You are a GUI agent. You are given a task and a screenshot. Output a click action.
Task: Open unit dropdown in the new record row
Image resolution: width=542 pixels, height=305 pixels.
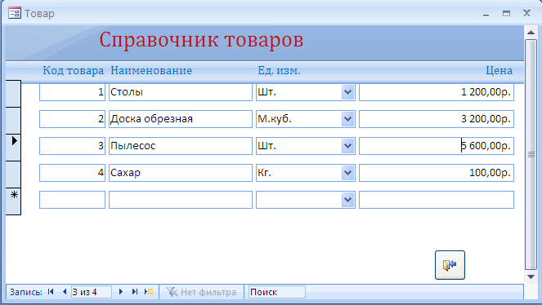point(347,200)
